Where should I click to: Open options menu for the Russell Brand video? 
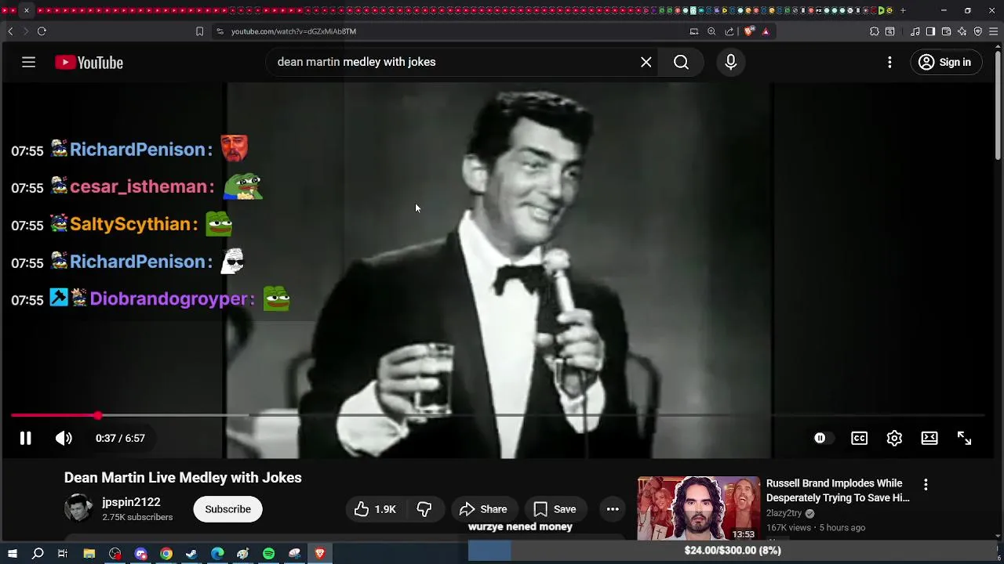(x=926, y=485)
